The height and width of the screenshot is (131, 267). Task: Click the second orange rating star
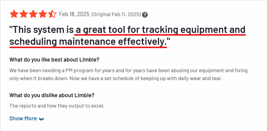coord(24,14)
